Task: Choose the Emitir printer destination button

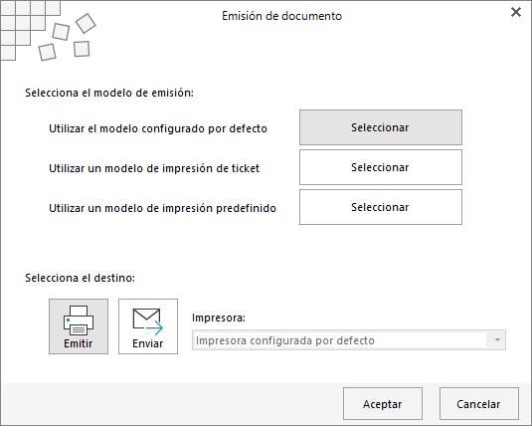Action: click(79, 326)
